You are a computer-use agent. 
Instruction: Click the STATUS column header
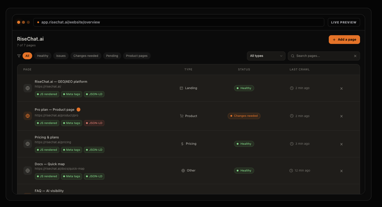pos(244,70)
